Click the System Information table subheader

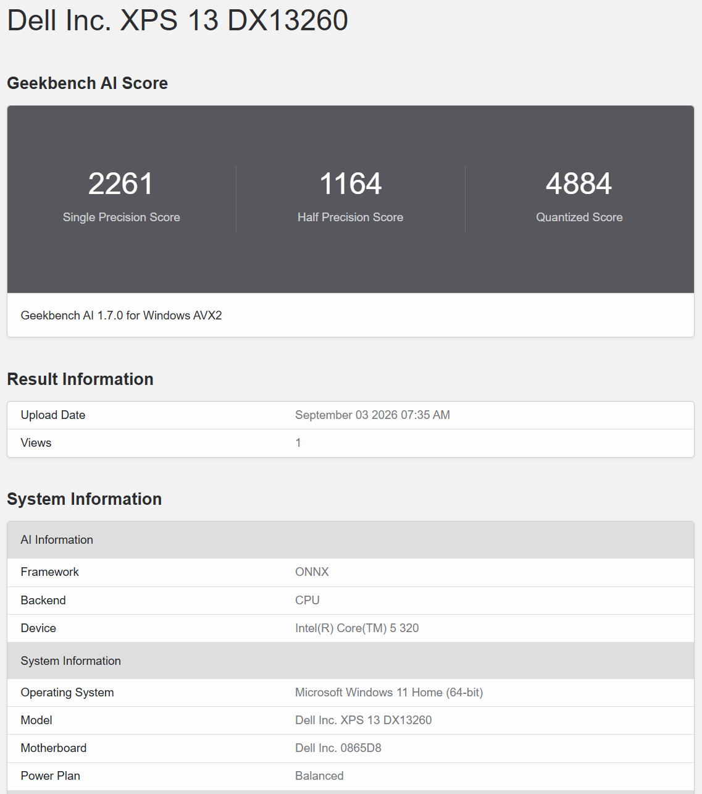[x=351, y=661]
